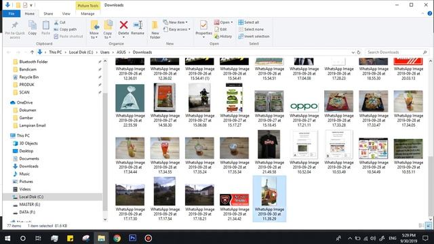This screenshot has height=244, width=434.
Task: Open 3D Objects in sidebar
Action: [28, 143]
